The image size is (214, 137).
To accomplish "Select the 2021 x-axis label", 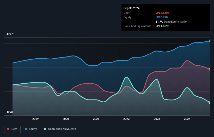I will point(96,119).
